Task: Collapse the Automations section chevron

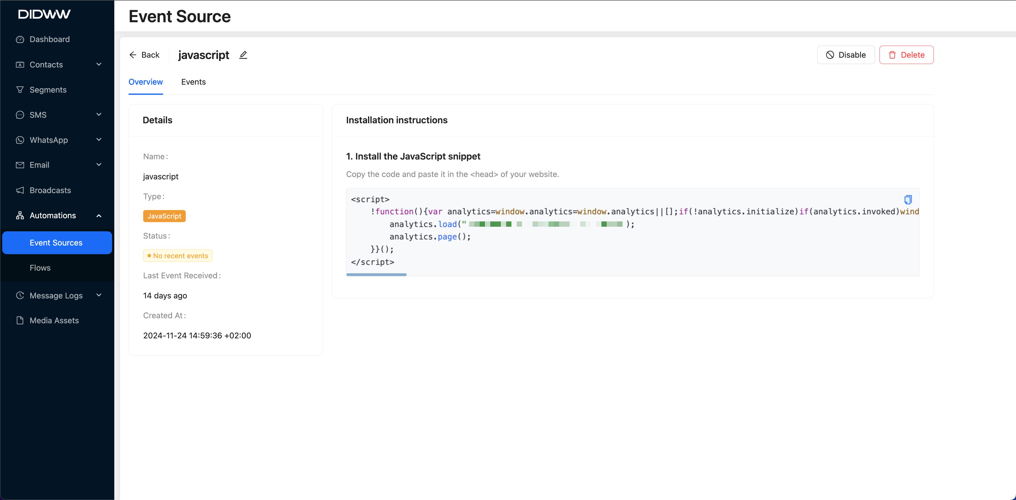Action: [99, 216]
